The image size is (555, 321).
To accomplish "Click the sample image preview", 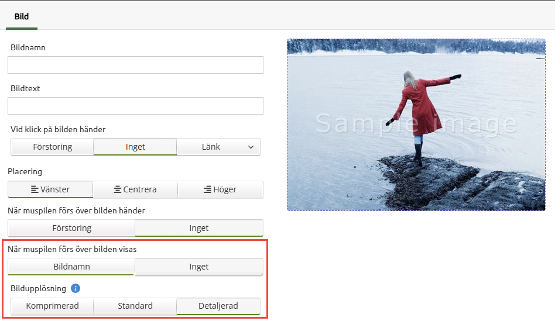I will [x=416, y=125].
